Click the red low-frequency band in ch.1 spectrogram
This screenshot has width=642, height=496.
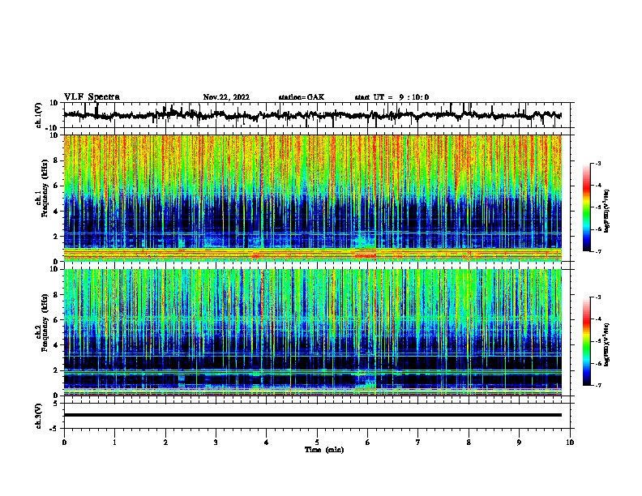click(x=313, y=254)
